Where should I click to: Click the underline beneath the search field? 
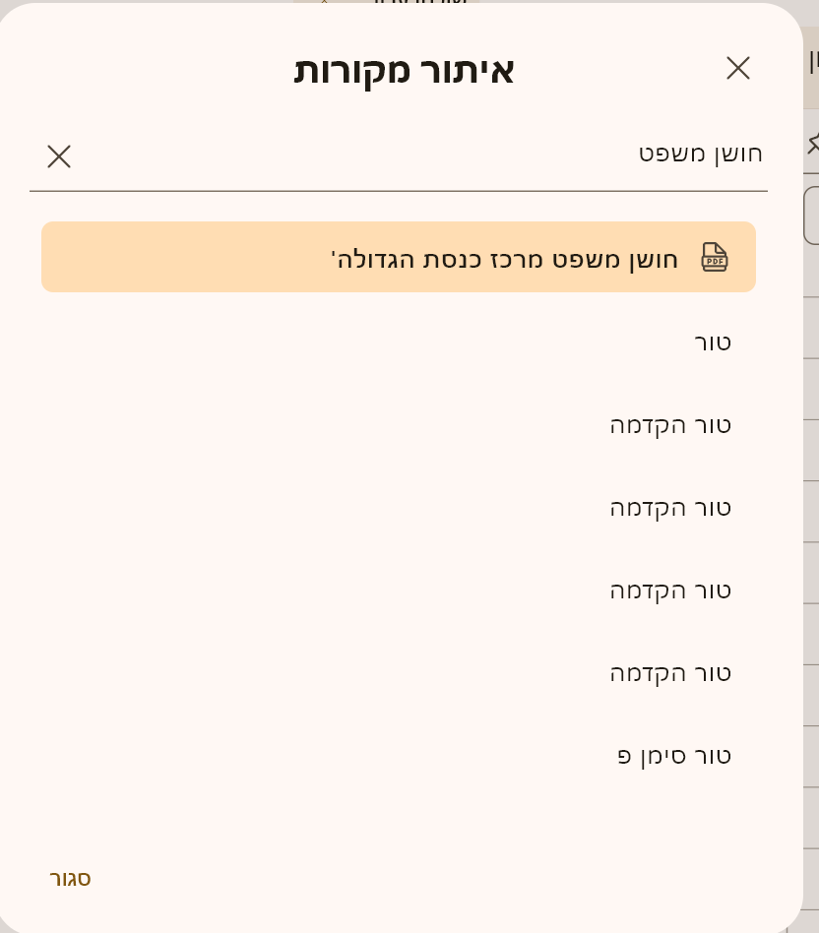[x=399, y=191]
